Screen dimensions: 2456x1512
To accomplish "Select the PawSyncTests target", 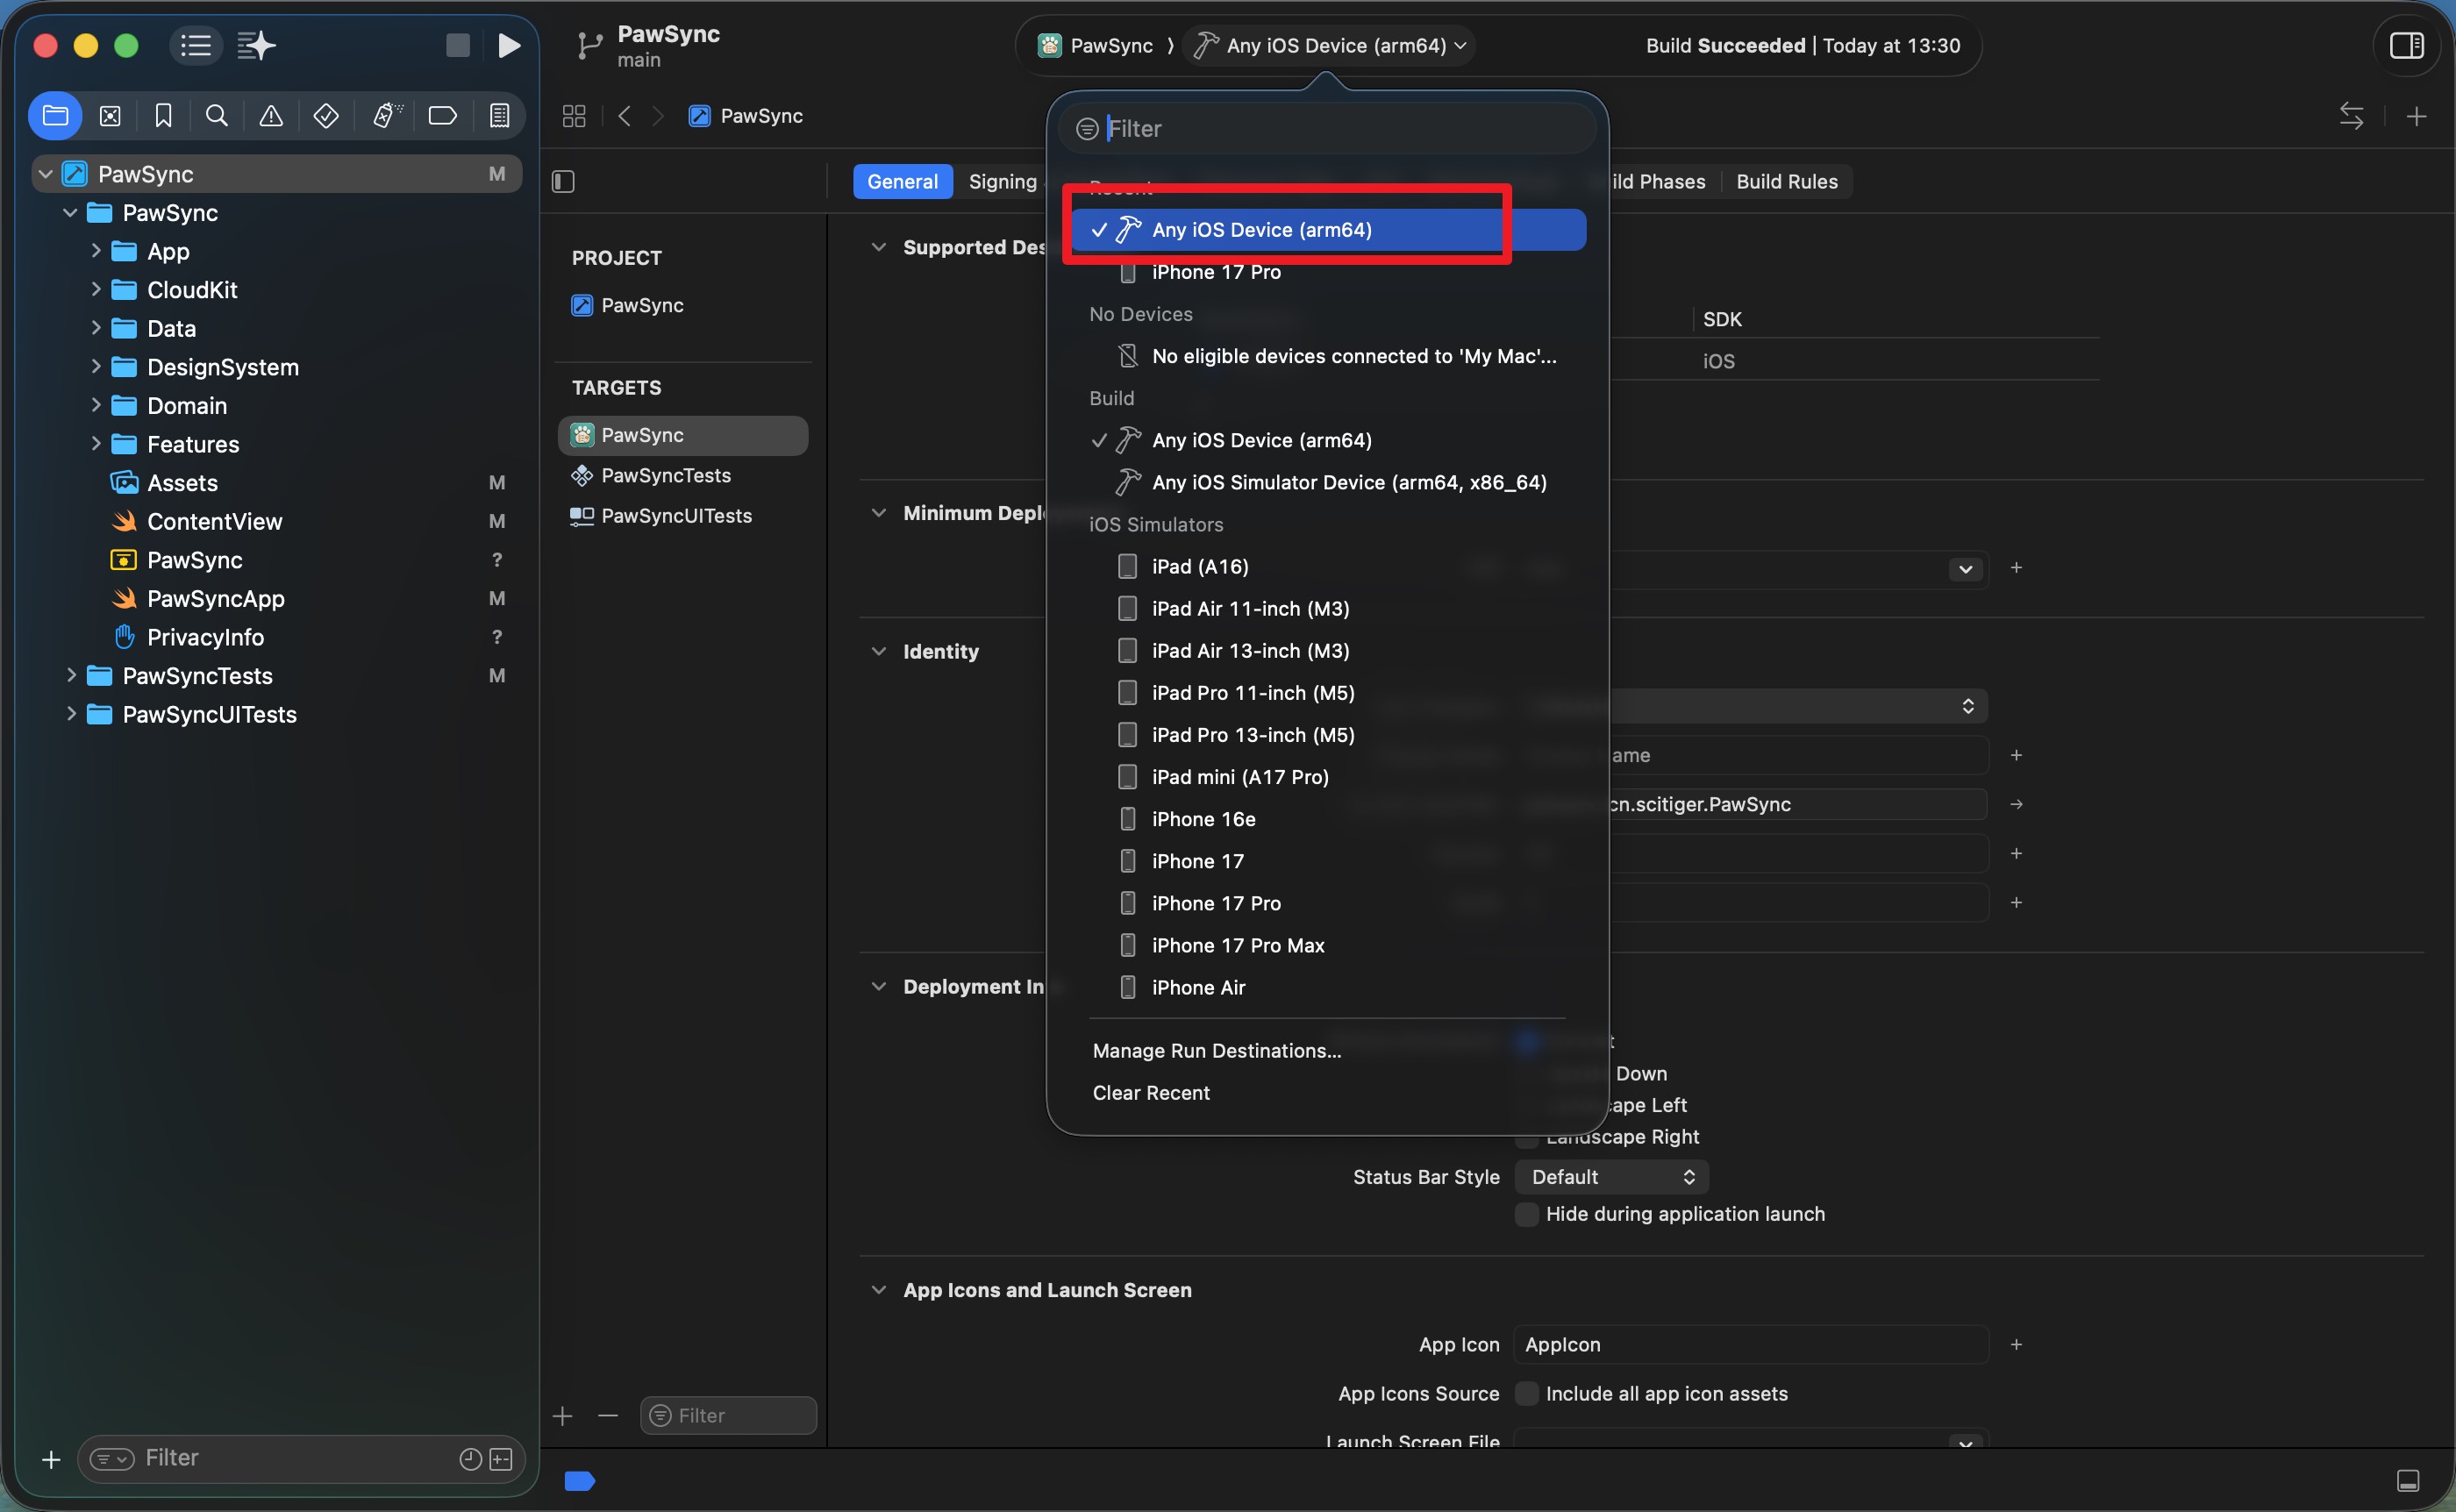I will coord(683,476).
